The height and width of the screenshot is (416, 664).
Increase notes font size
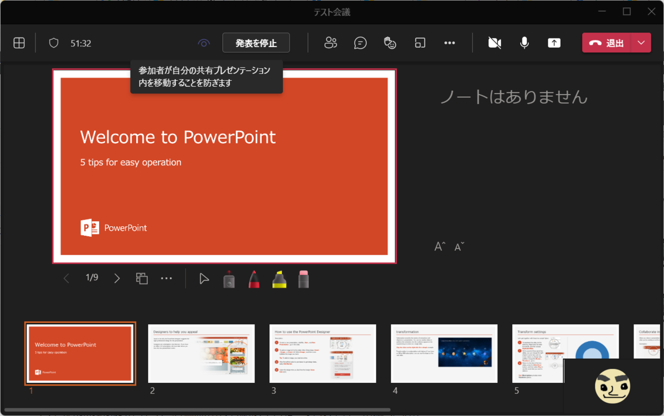click(x=440, y=247)
